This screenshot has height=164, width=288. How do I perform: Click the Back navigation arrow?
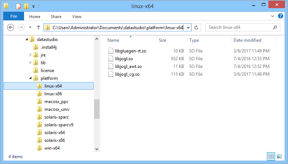click(11, 27)
